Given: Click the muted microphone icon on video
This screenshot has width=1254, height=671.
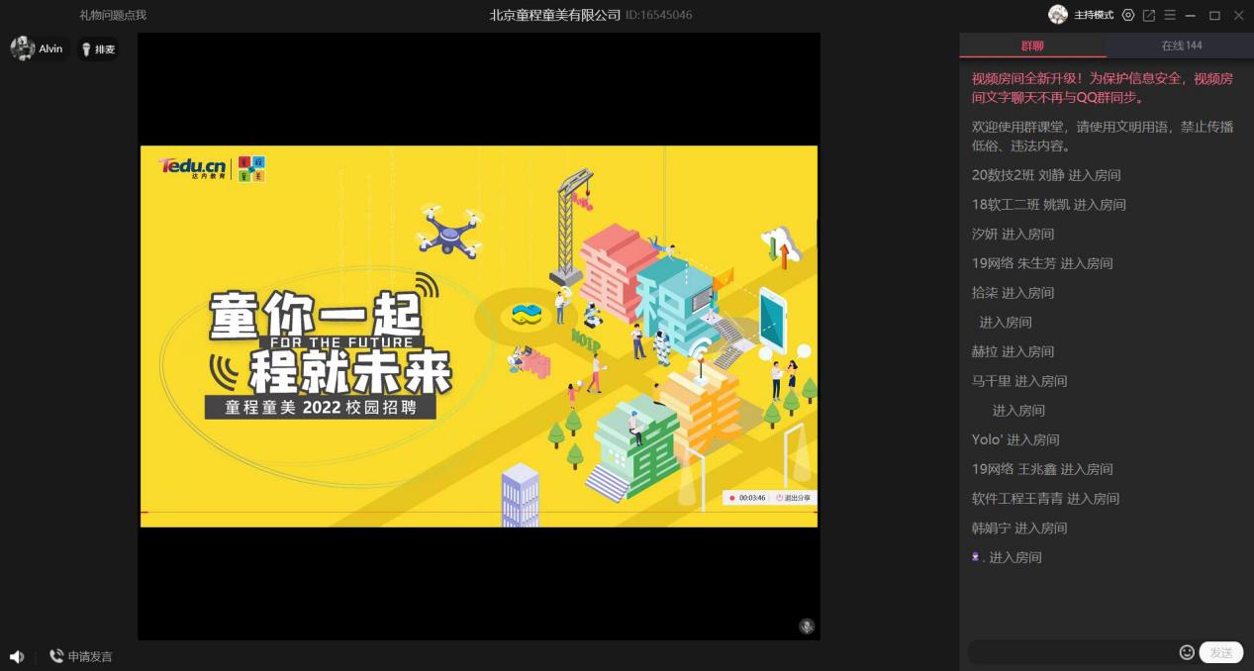Looking at the screenshot, I should (x=807, y=626).
